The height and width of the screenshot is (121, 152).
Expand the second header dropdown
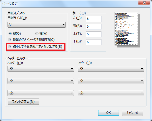(x=41, y=81)
